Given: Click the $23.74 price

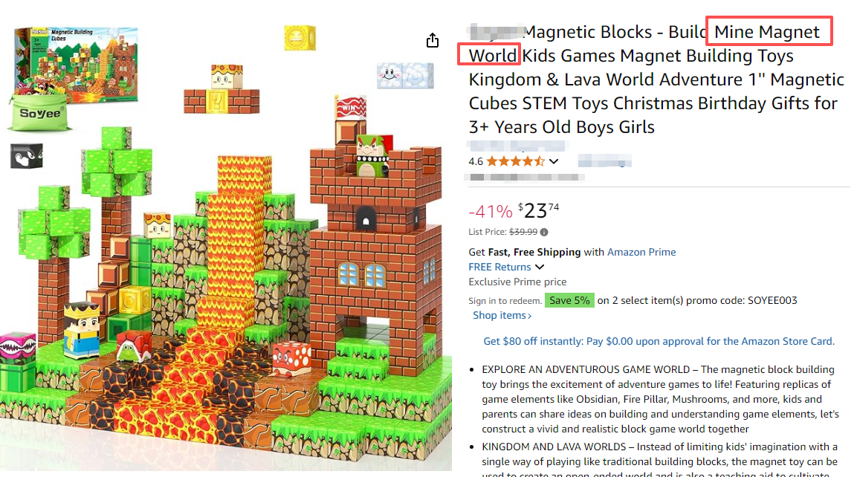Looking at the screenshot, I should click(x=538, y=210).
